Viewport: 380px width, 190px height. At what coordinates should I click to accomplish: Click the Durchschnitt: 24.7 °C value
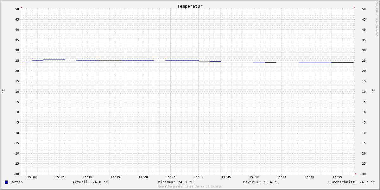coord(351,182)
